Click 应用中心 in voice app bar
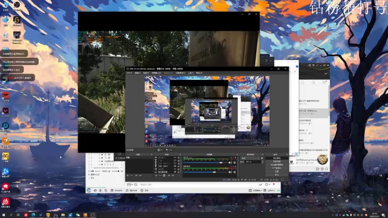 click(269, 190)
